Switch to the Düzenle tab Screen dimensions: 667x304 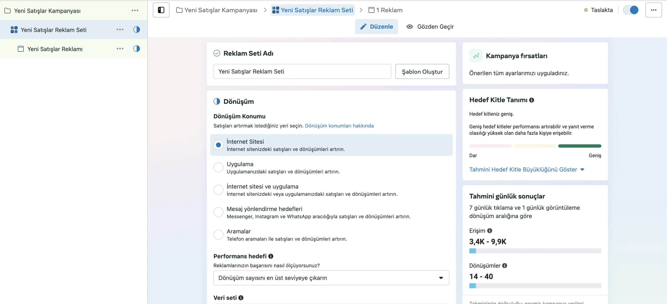tap(376, 27)
